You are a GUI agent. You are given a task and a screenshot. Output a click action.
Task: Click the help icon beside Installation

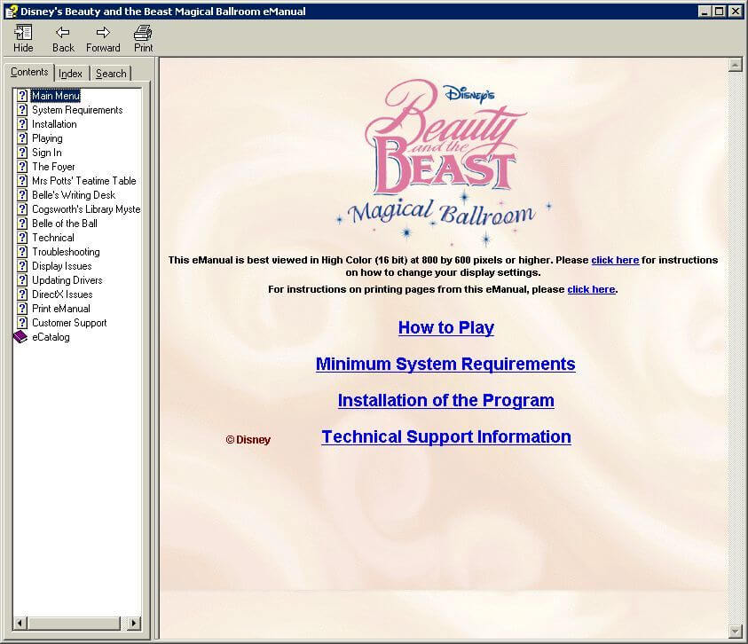click(x=22, y=124)
